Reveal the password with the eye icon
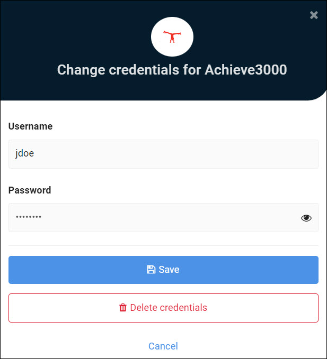Screen dimensions: 327x359 click(306, 218)
